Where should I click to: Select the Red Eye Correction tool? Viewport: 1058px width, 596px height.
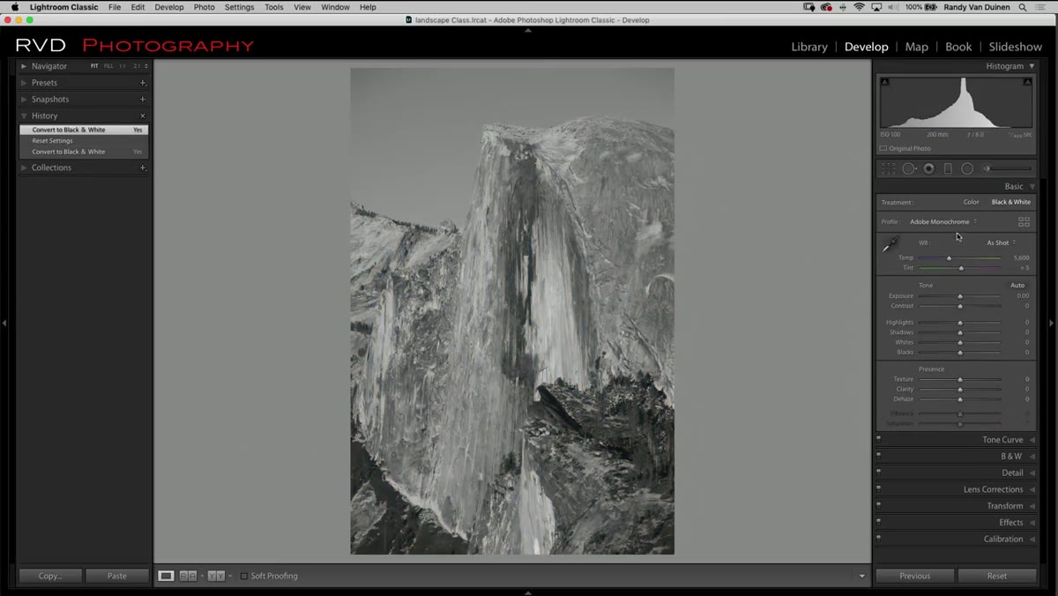pos(928,168)
